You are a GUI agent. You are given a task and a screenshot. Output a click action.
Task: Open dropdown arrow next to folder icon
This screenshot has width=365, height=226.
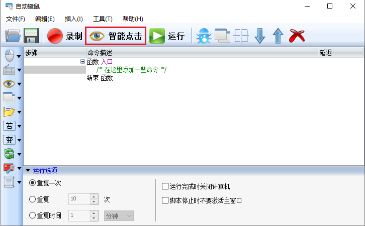click(x=19, y=112)
